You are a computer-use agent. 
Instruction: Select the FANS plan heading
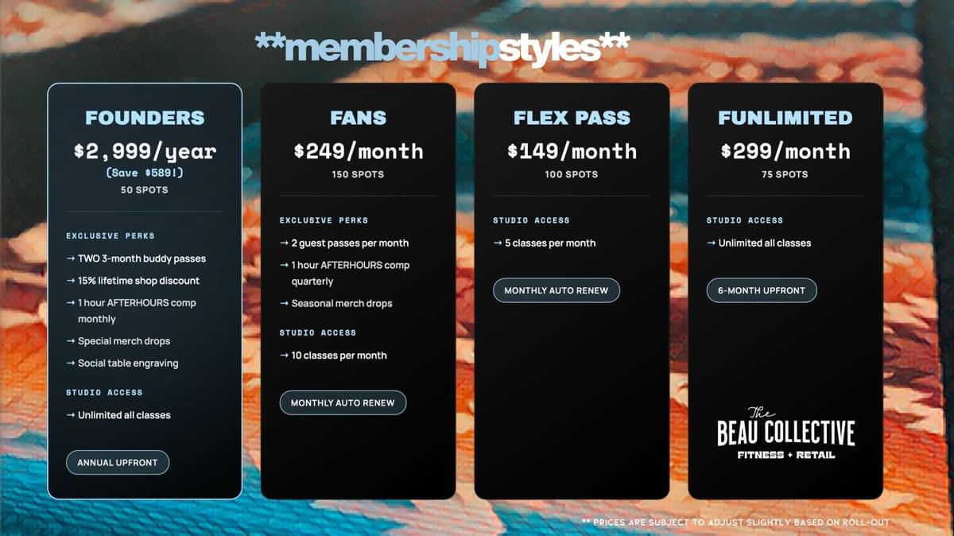[359, 118]
